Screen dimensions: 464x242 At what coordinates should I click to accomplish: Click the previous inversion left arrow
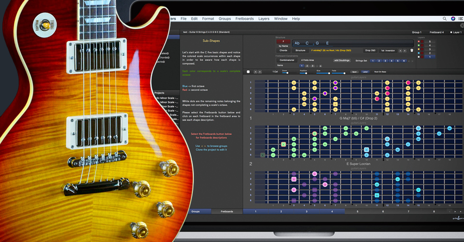point(400,50)
